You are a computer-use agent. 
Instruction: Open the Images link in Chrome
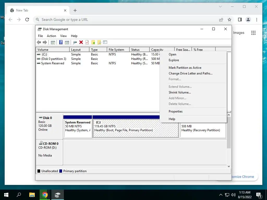tap(239, 33)
